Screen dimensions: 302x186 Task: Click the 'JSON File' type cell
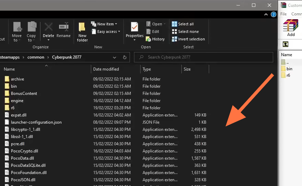pyautogui.click(x=151, y=122)
